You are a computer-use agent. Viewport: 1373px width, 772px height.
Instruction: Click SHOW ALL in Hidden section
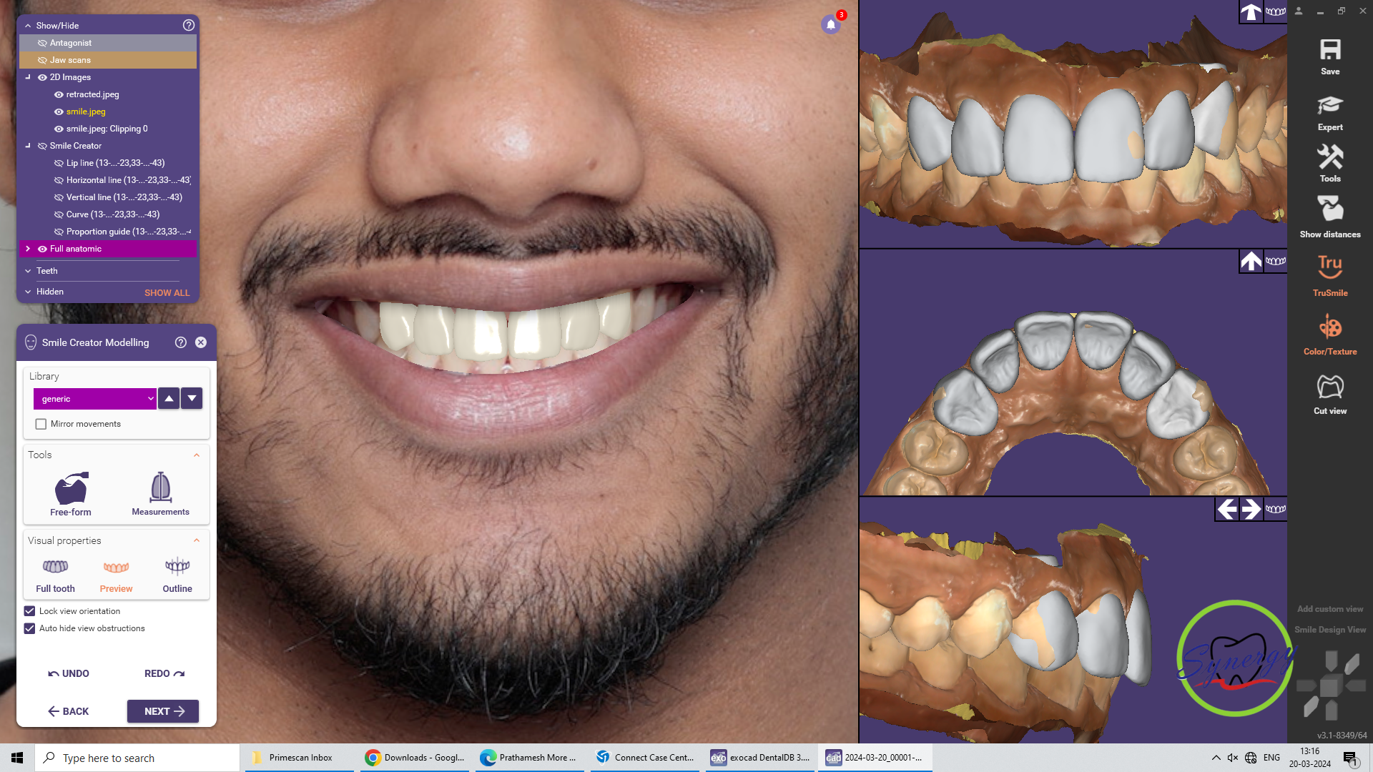coord(167,292)
